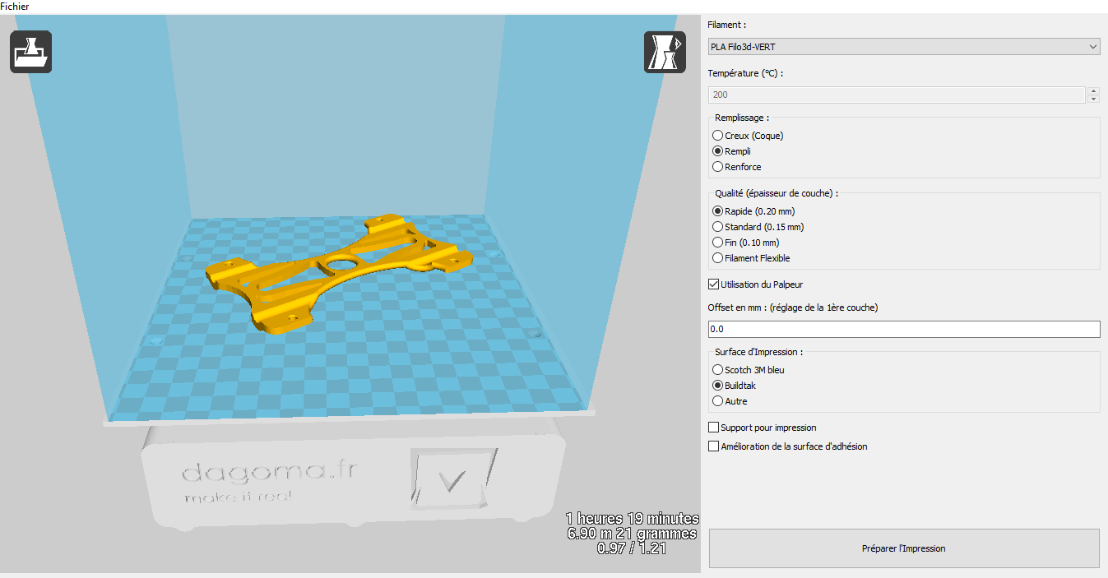The width and height of the screenshot is (1108, 578).
Task: Click the Qualité (épaisseur de couche) : label
Action: point(777,193)
